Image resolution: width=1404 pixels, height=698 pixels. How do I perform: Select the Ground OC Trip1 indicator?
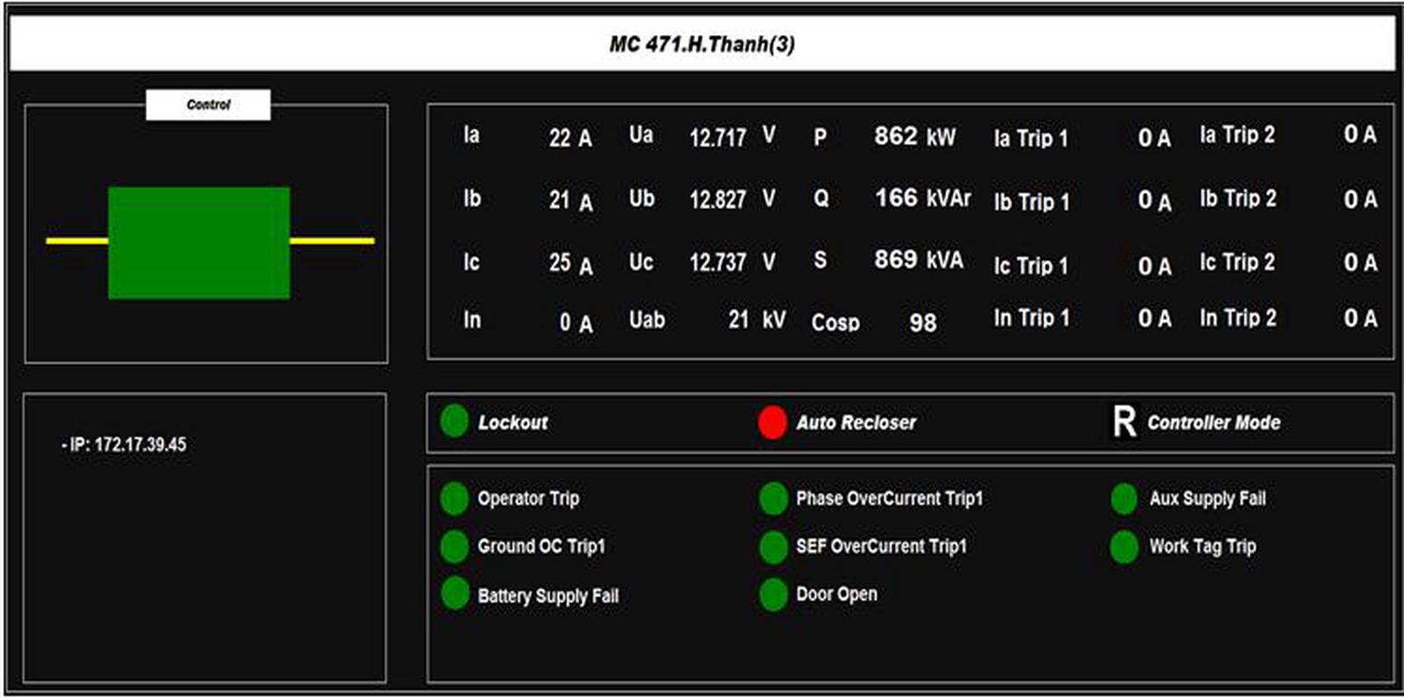(454, 546)
